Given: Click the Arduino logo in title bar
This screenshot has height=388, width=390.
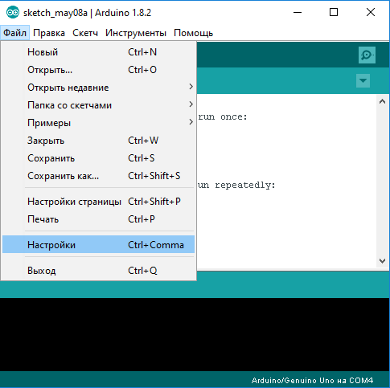Looking at the screenshot, I should 13,13.
